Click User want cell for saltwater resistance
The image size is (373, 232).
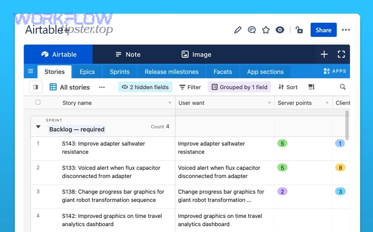[x=225, y=149]
